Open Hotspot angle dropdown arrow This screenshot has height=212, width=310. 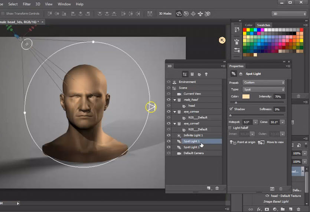tap(255, 122)
